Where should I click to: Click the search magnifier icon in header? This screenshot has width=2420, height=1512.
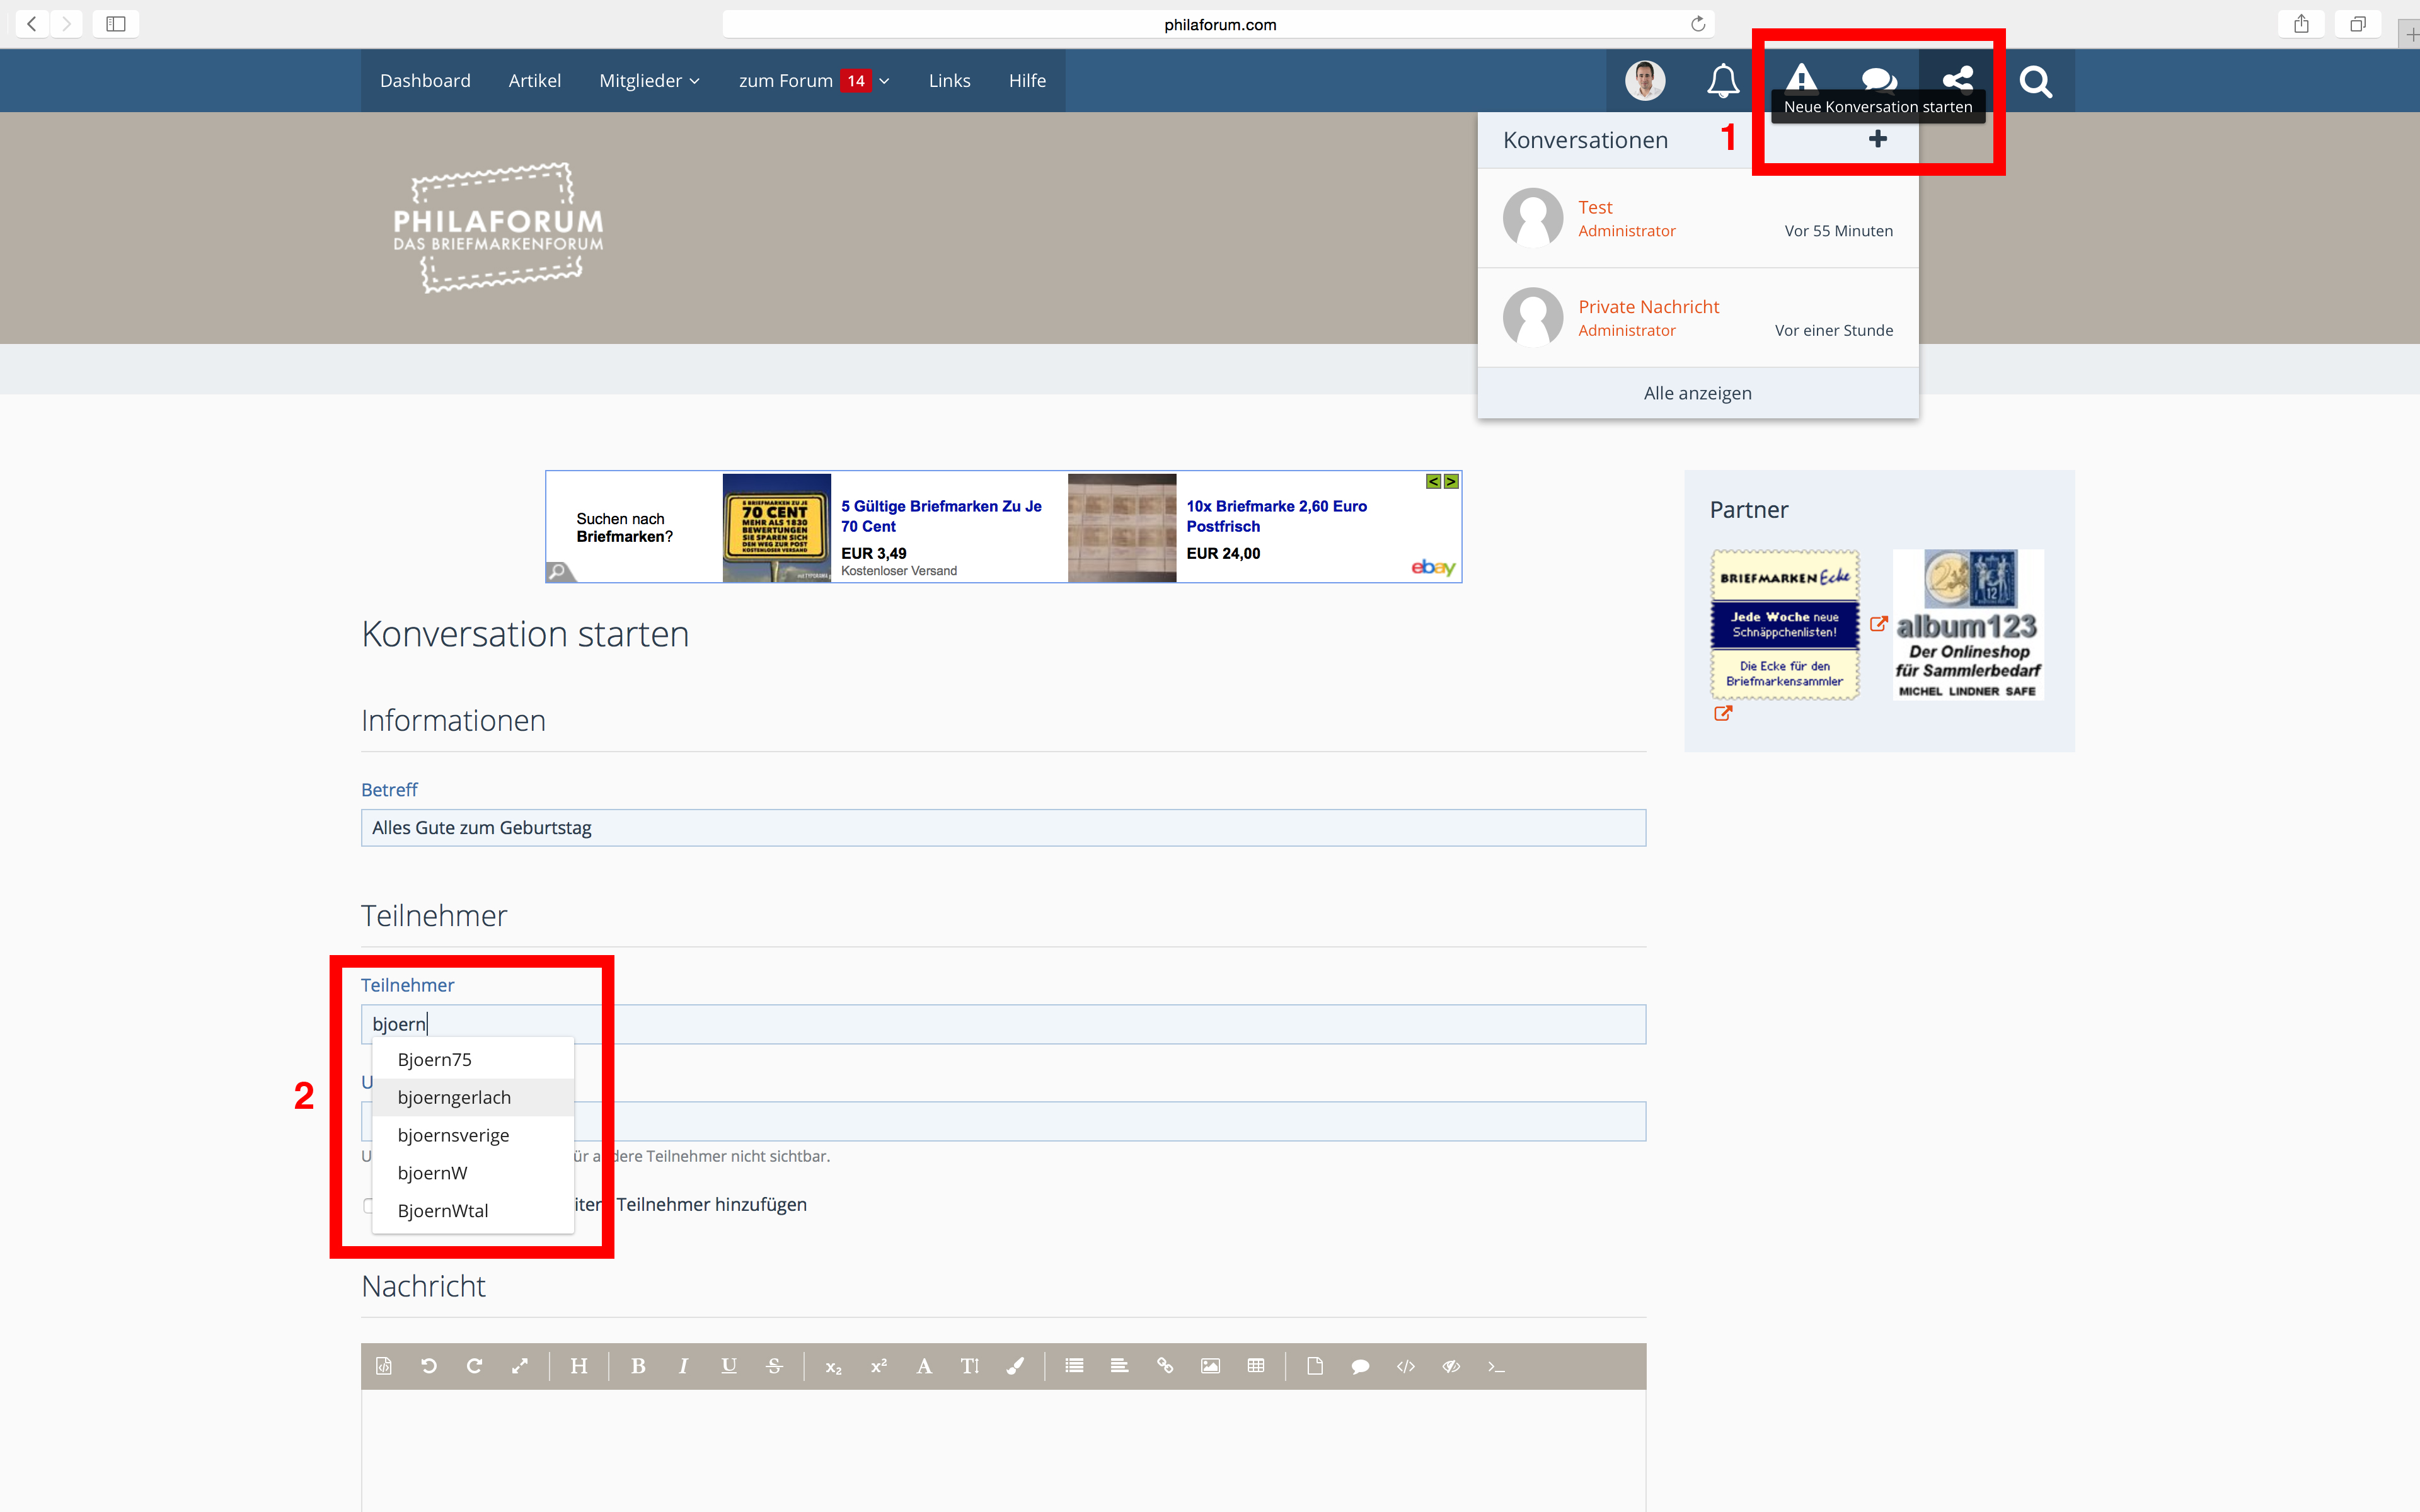(x=2035, y=81)
